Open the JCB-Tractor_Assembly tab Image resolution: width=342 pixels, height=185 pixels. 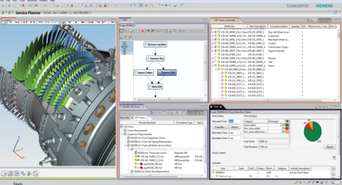[x=224, y=20]
